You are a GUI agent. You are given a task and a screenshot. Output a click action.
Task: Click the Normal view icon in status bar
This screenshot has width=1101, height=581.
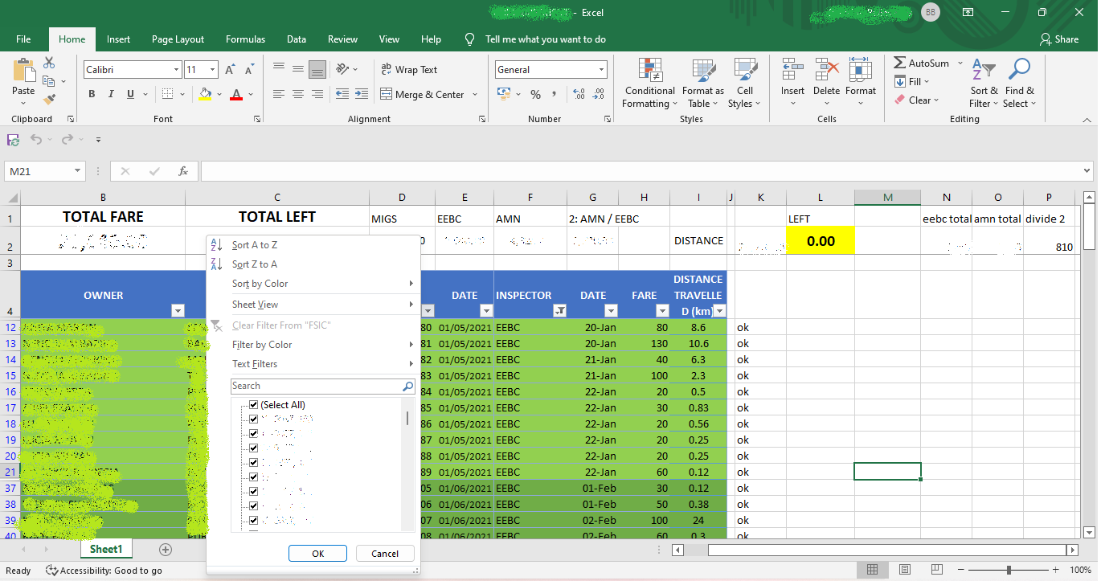pos(872,570)
